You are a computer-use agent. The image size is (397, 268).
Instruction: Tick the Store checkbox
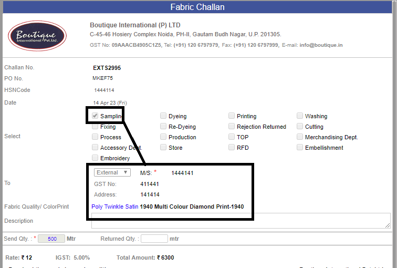163,147
